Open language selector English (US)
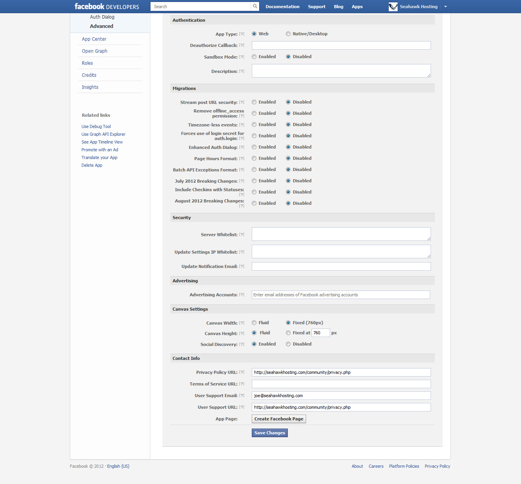This screenshot has width=521, height=484. click(x=118, y=466)
